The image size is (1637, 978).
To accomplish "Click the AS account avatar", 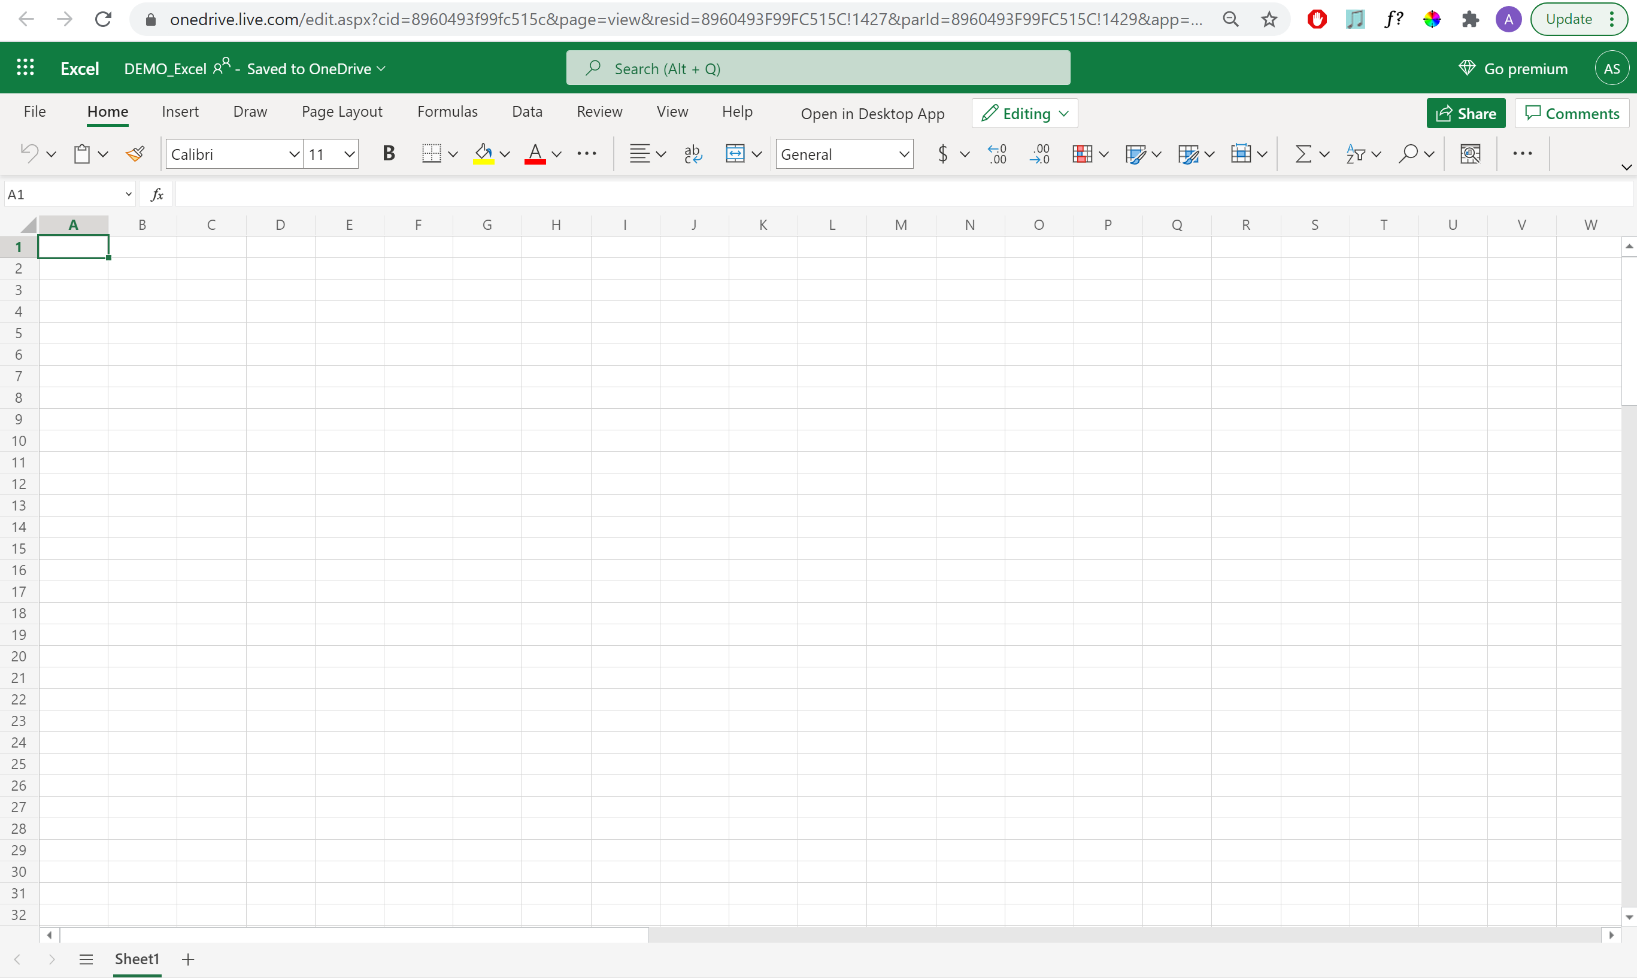I will coord(1611,68).
